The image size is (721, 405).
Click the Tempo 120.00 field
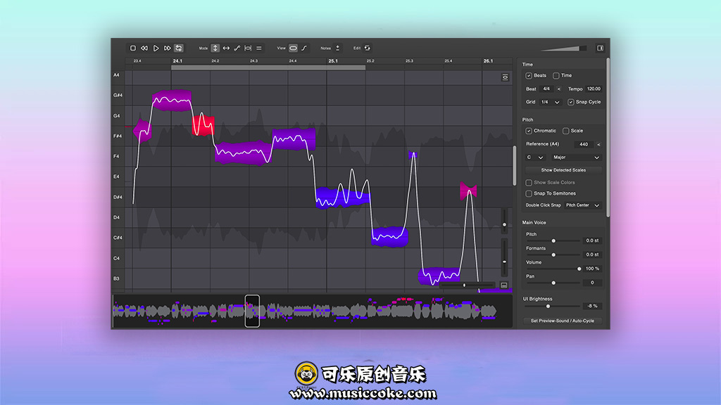594,89
